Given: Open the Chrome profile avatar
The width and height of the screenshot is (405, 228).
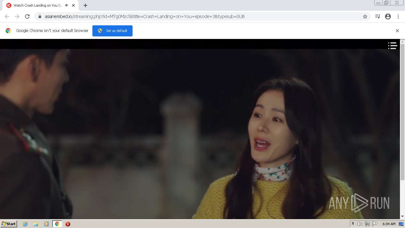Looking at the screenshot, I should (388, 16).
